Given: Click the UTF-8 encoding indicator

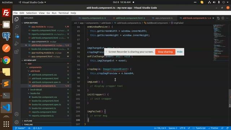Looking at the screenshot, I should point(182,128).
